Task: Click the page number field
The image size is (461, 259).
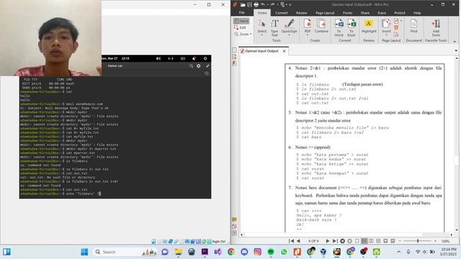Action: pos(313,241)
